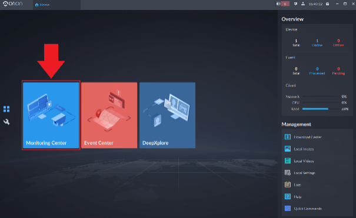The image size is (356, 218).
Task: Click the Network usage bar
Action: coord(321,96)
